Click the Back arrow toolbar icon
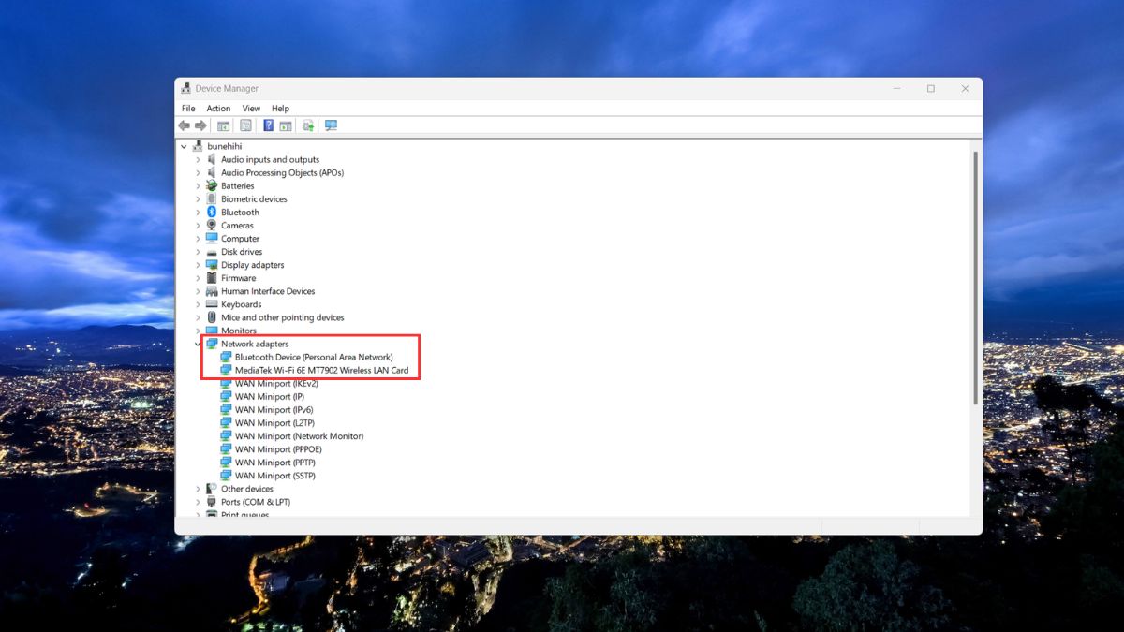Screen dimensions: 1124x632 (185, 125)
